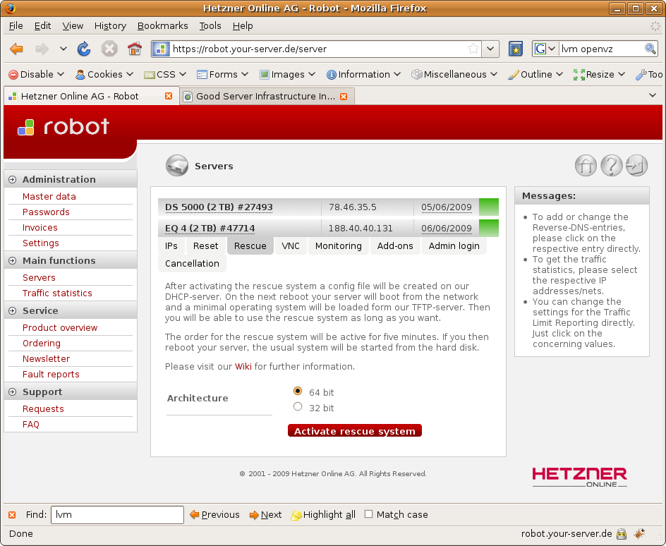Open the search engine selector dropdown
The image size is (666, 546).
coord(545,49)
